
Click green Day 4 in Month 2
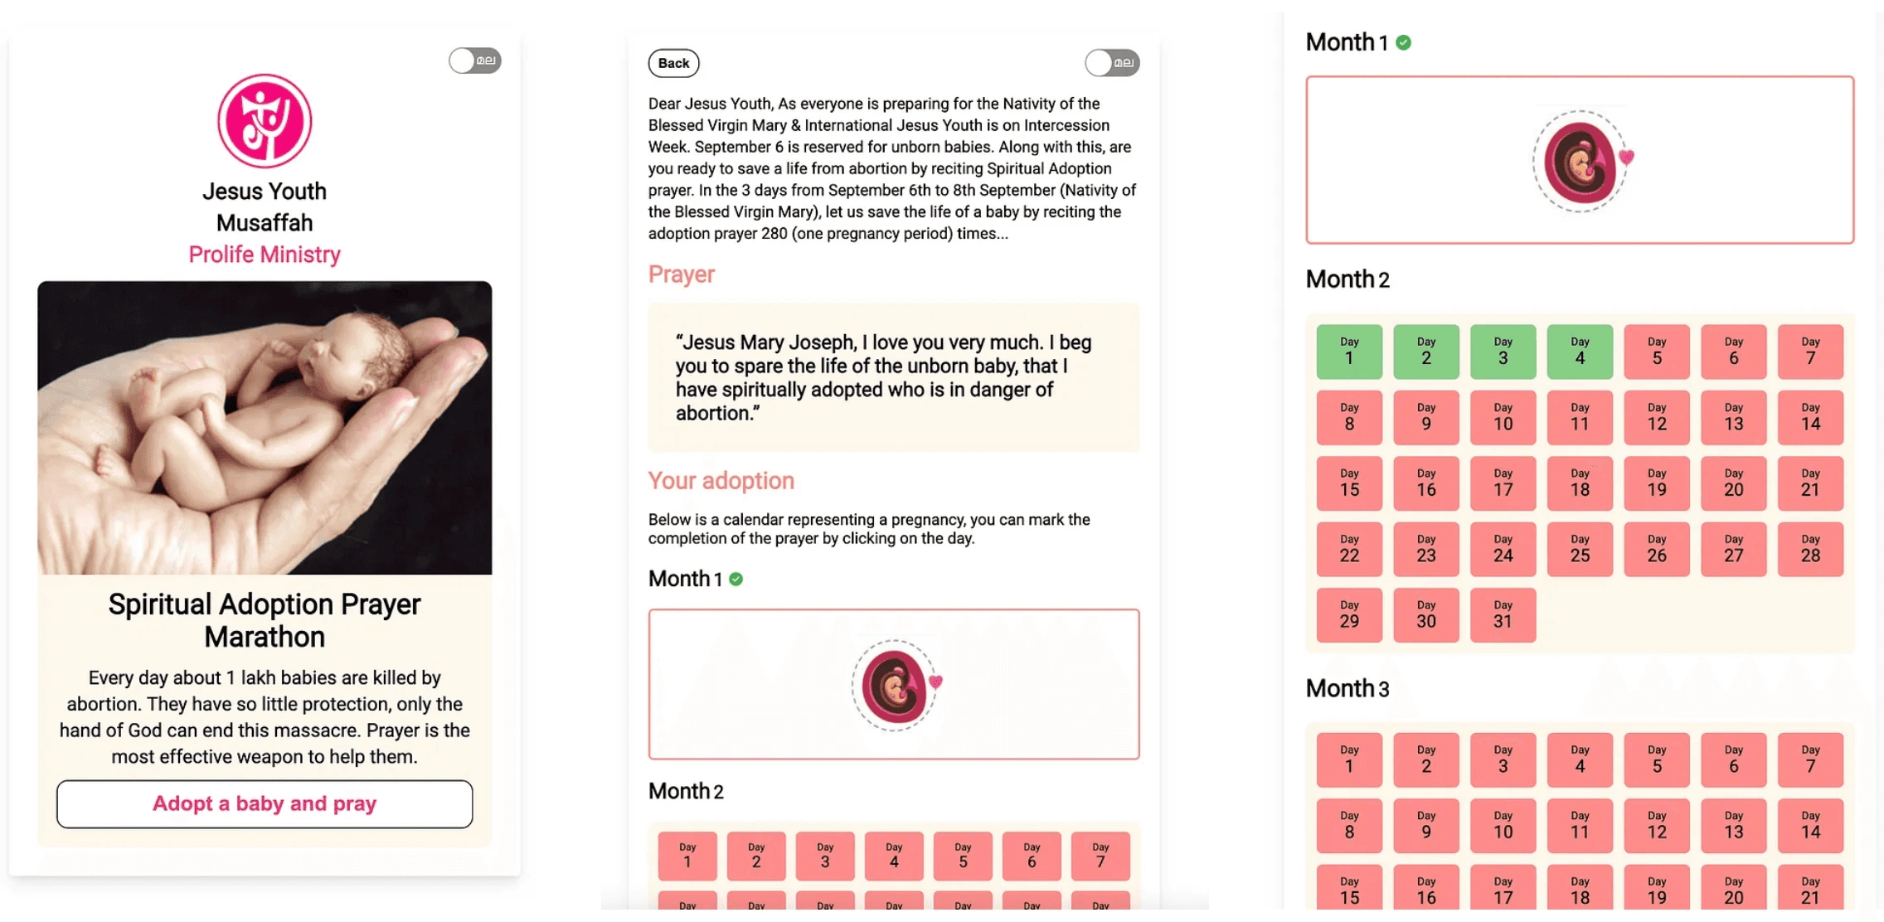tap(1580, 352)
